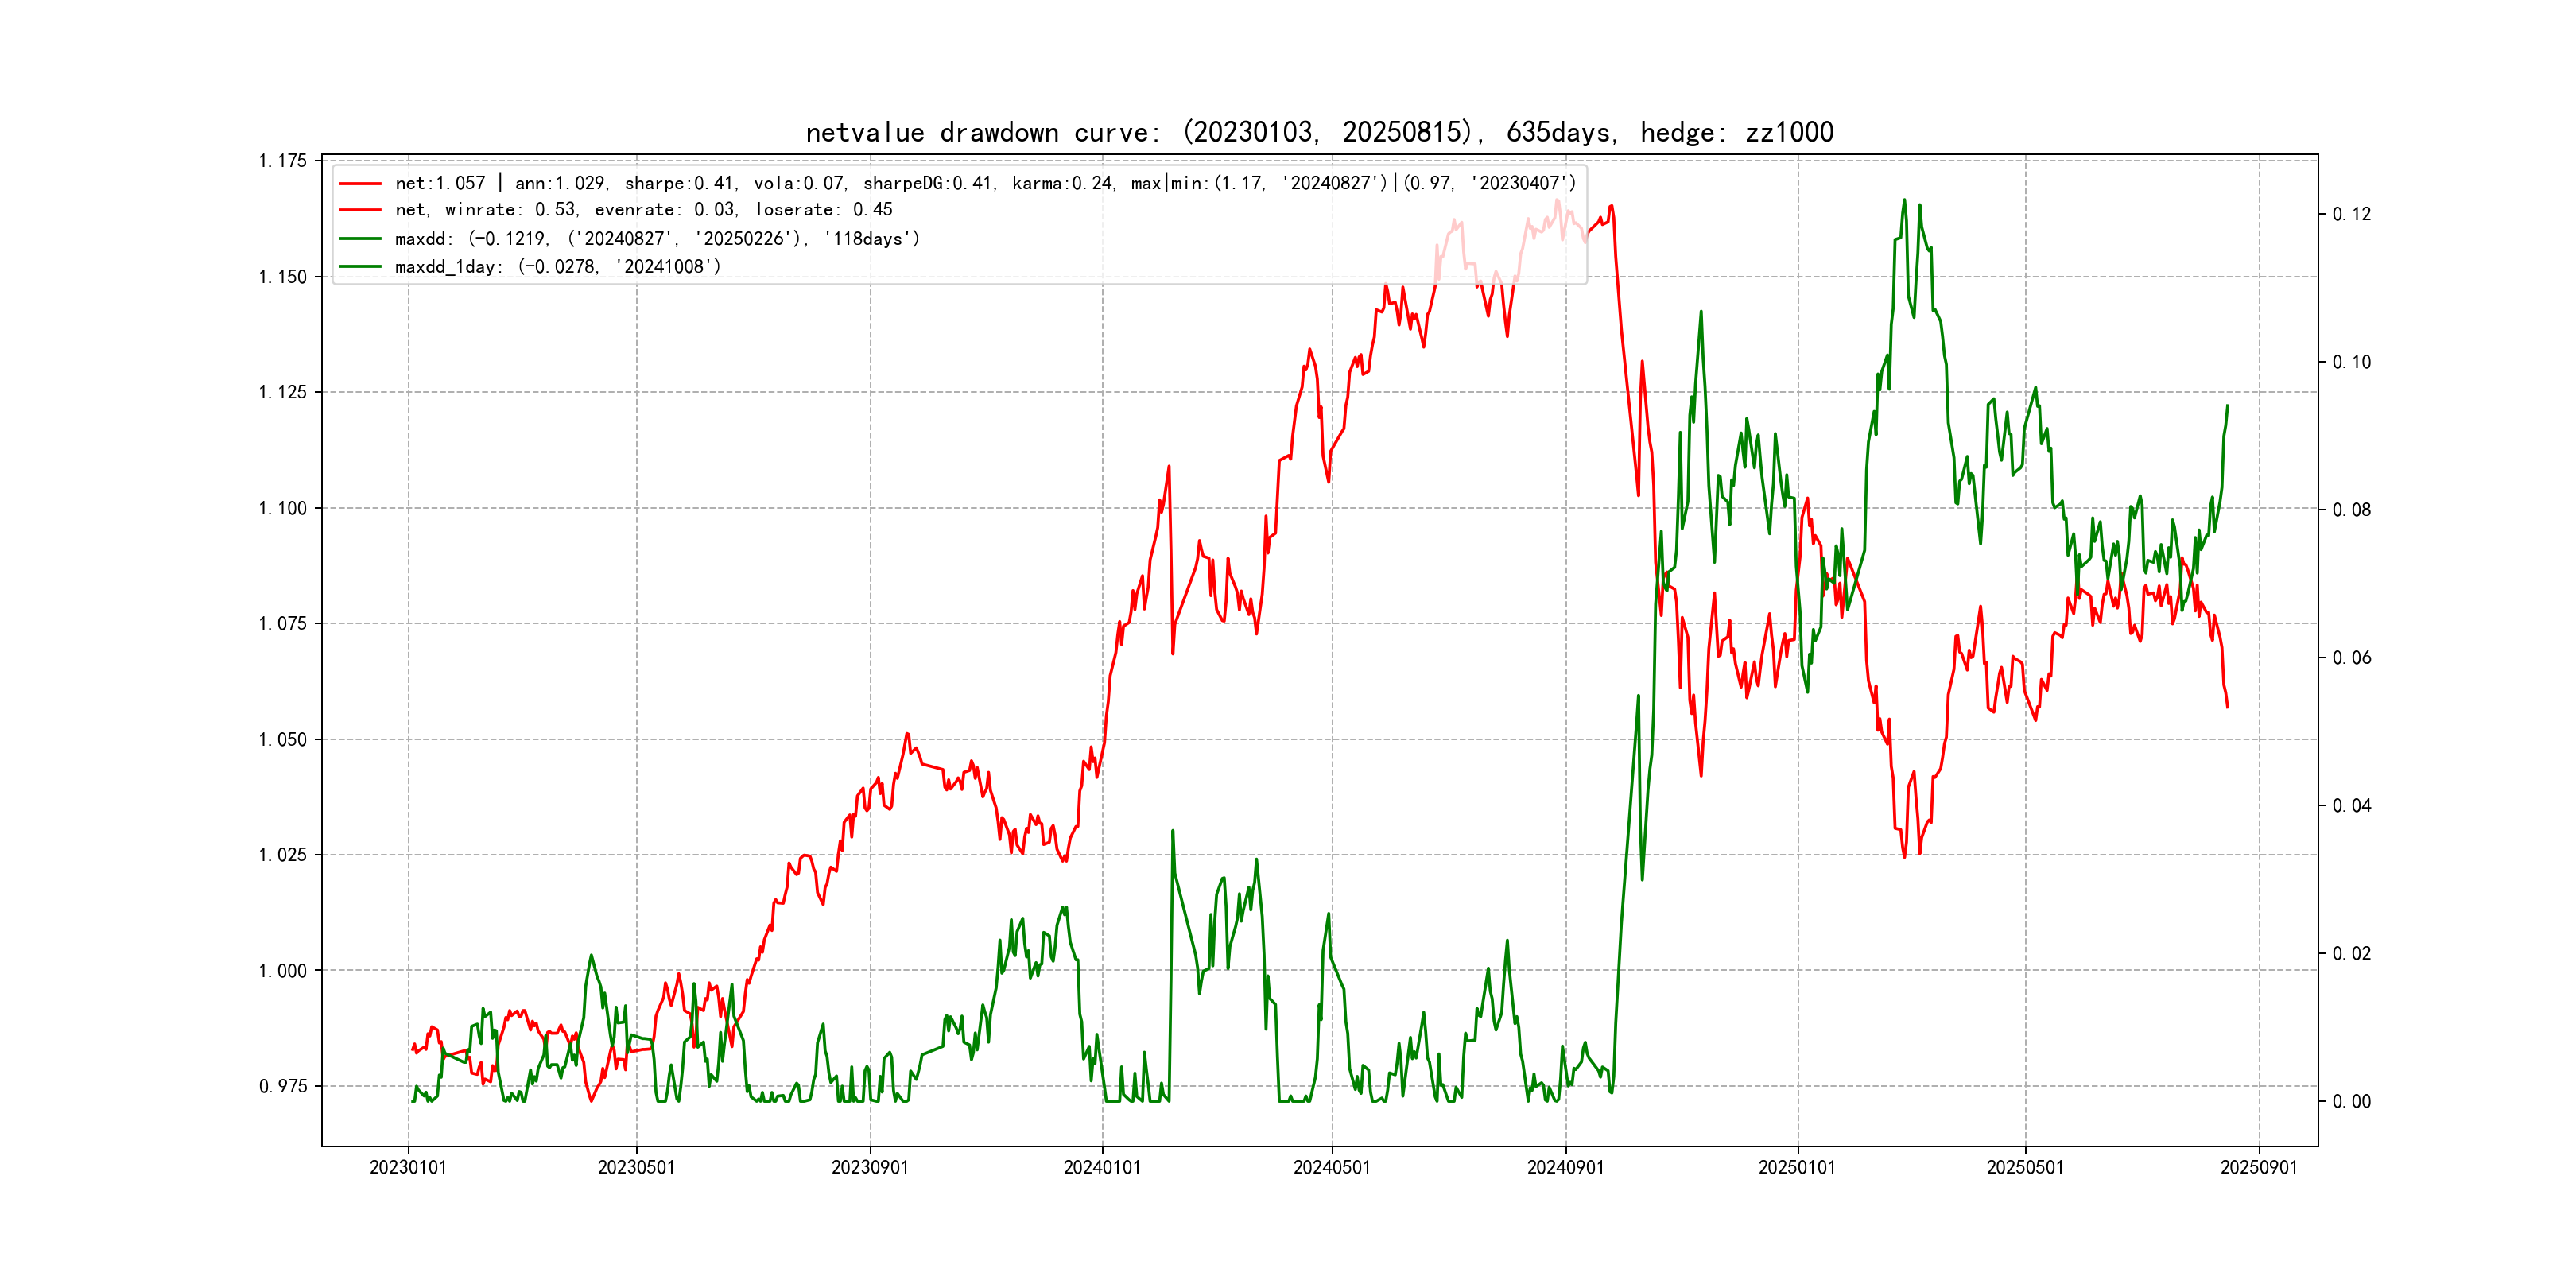The width and height of the screenshot is (2576, 1288).
Task: Click the 1.000 left y-axis label
Action: tap(283, 971)
